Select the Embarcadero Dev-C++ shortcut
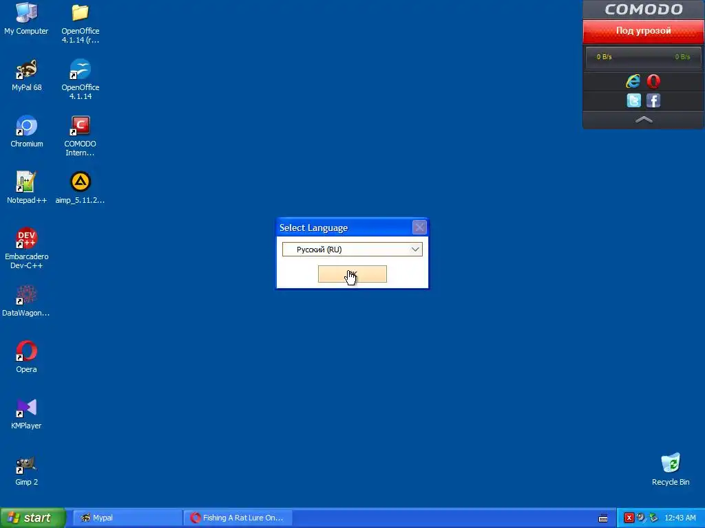705x528 pixels. click(27, 248)
